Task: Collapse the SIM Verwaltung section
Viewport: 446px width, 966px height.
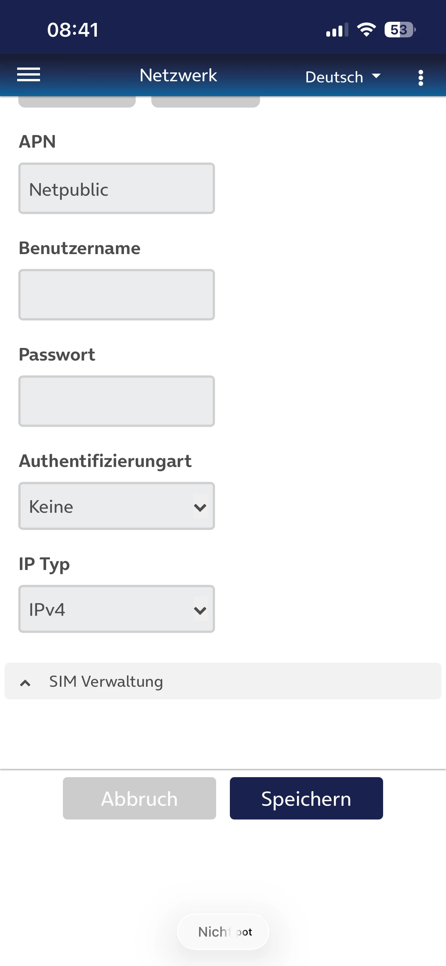Action: [223, 681]
